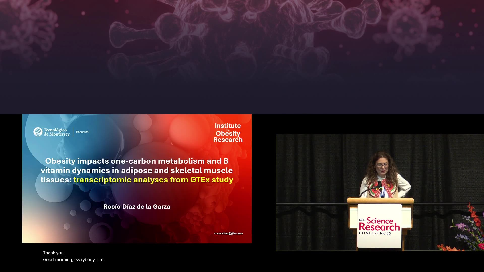
Task: Click the presenter name 'Rocío Díaz de la Garza'
Action: pyautogui.click(x=137, y=207)
